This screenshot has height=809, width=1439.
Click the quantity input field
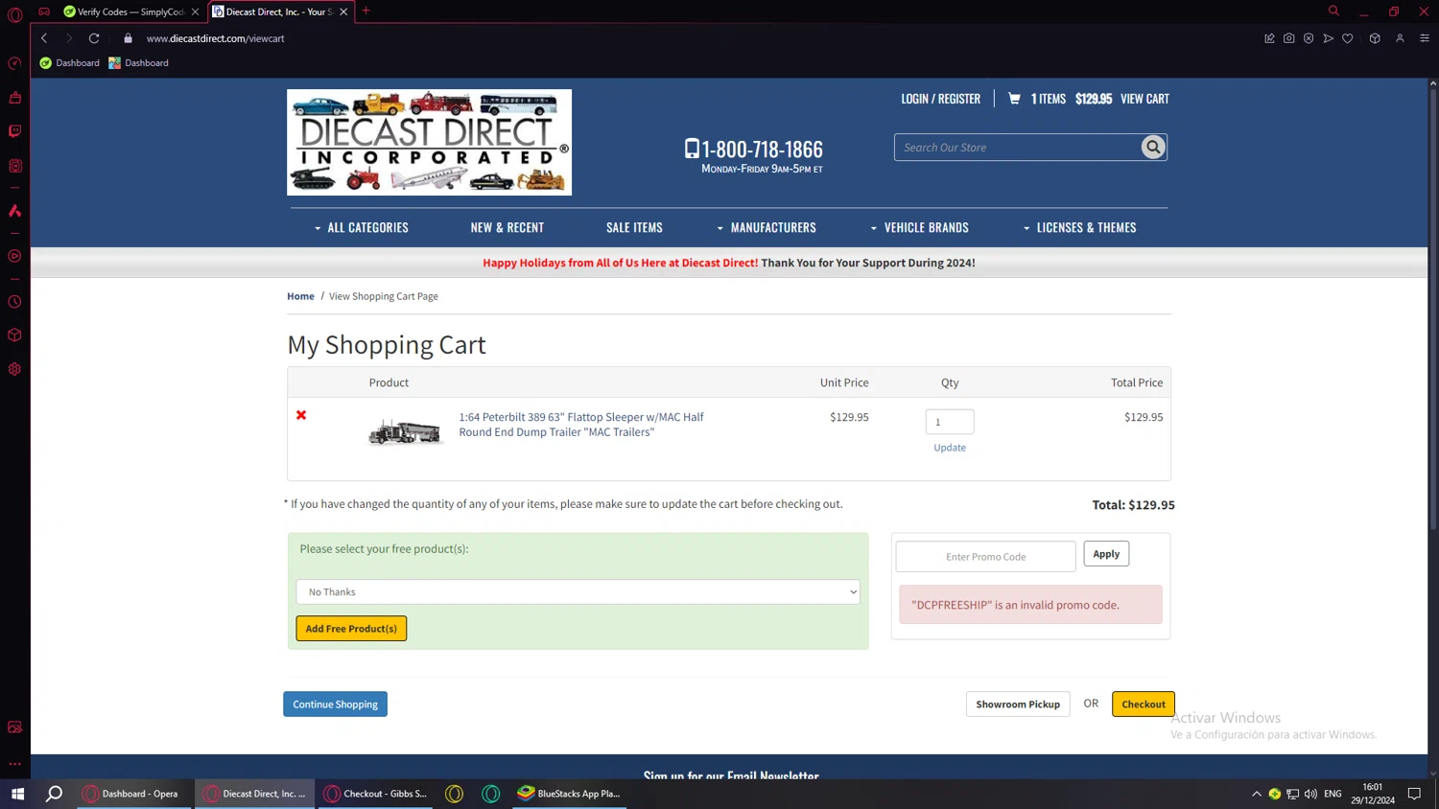pos(950,422)
